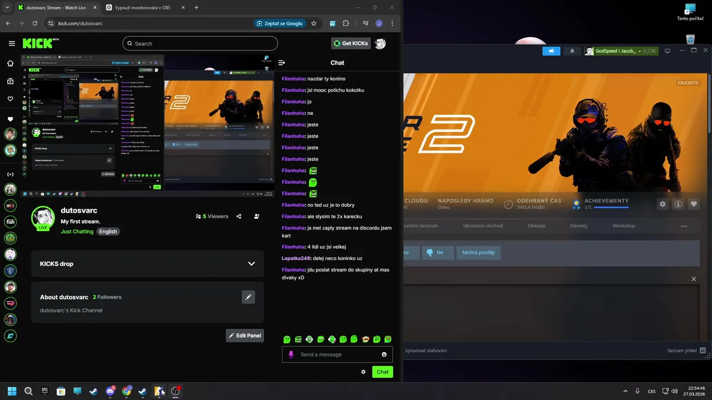Screen dimensions: 712x400
Task: Click username Lopatka248 in chat
Action: (x=296, y=258)
